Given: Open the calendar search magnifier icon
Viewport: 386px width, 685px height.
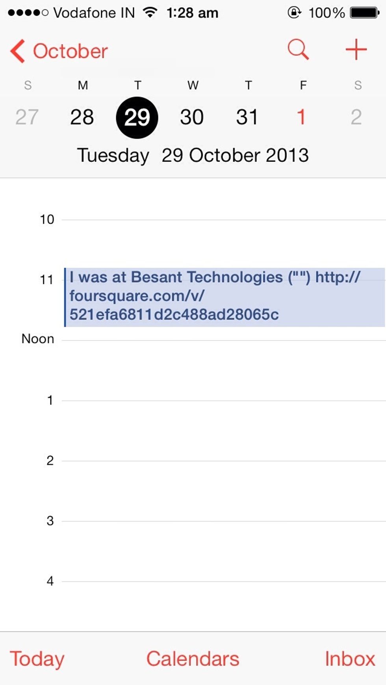Looking at the screenshot, I should click(298, 50).
